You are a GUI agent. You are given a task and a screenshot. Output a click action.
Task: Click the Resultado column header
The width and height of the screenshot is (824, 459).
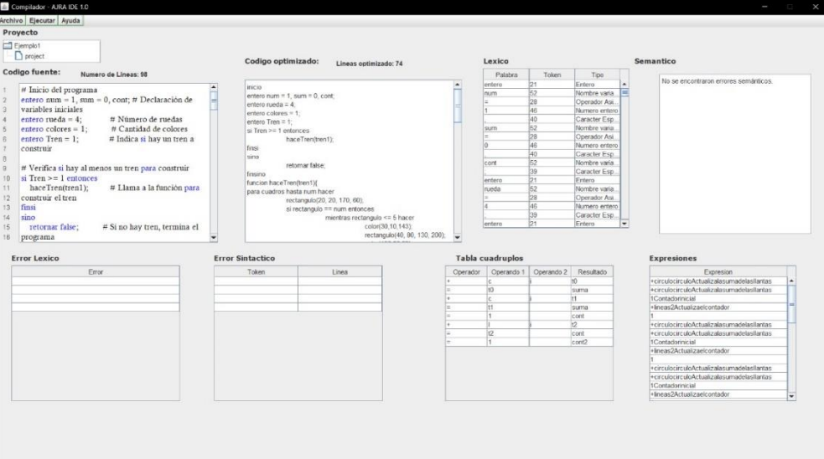pos(593,272)
